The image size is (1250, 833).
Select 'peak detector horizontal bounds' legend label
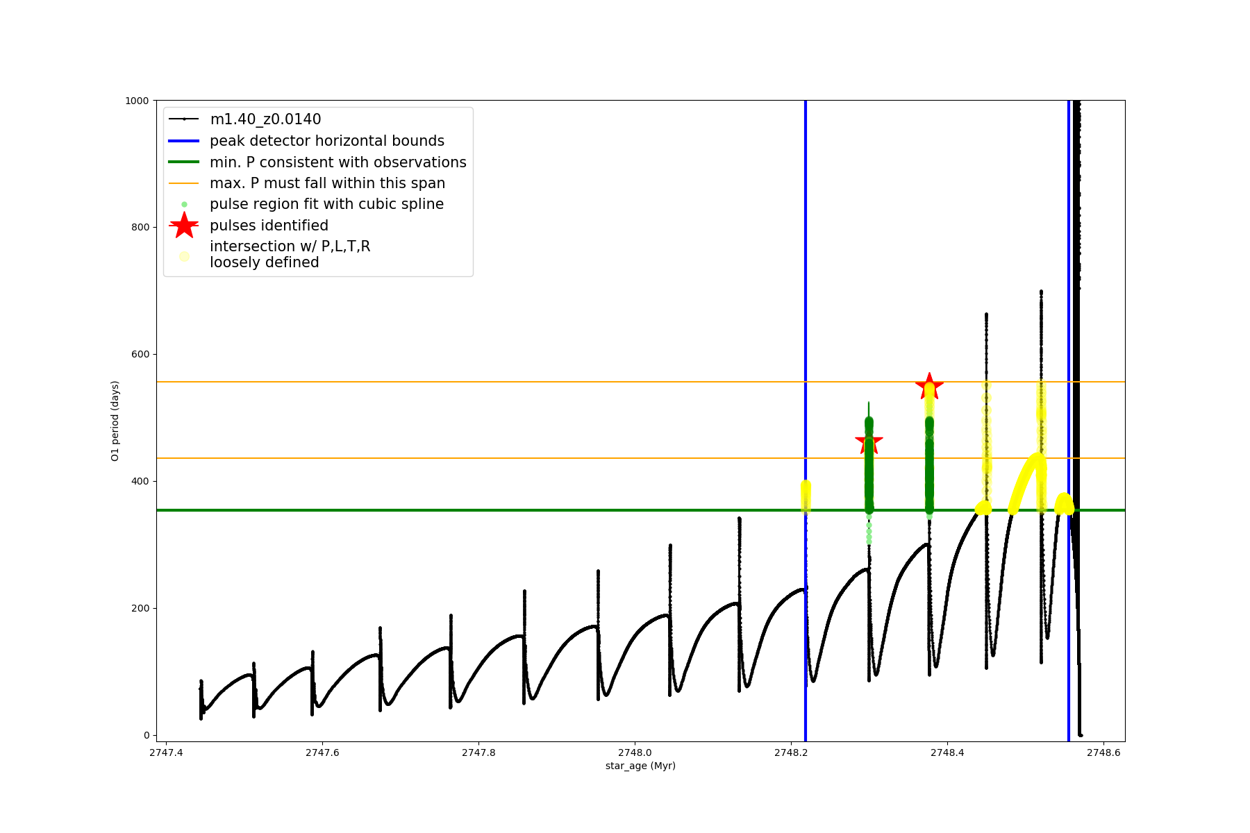pyautogui.click(x=326, y=141)
